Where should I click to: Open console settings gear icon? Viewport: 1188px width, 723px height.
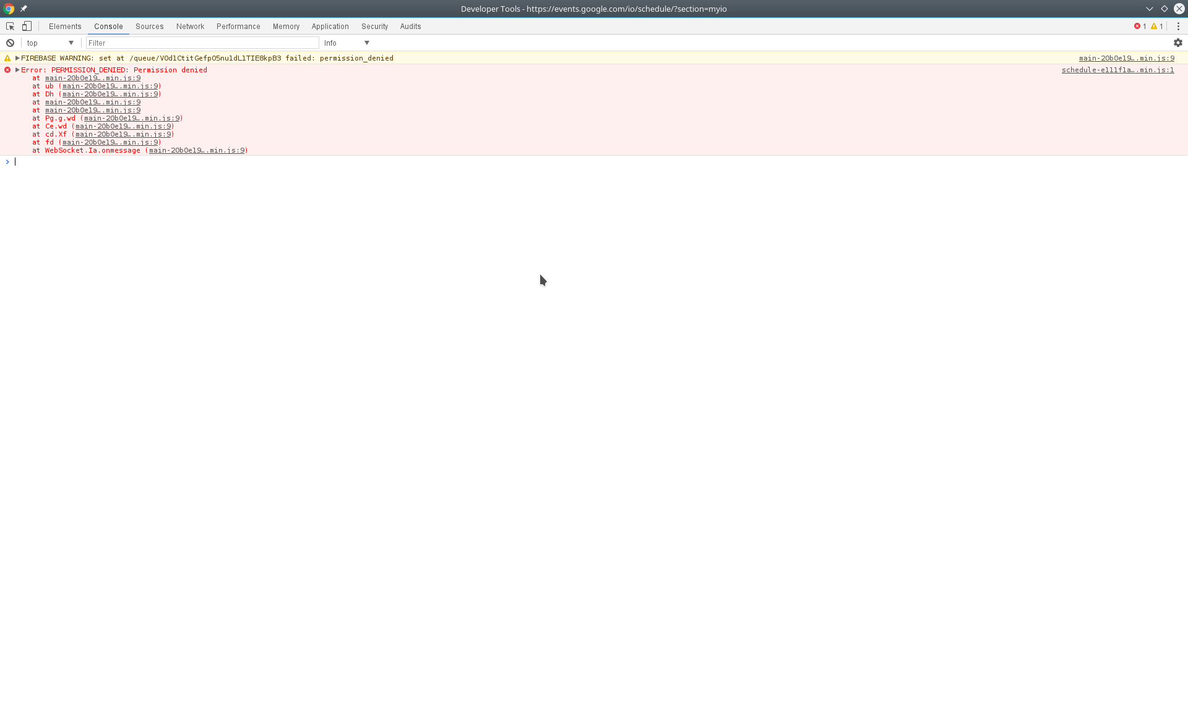(1178, 43)
